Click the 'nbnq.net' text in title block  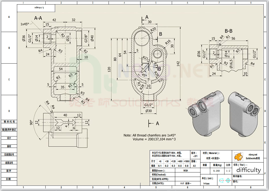253,154
